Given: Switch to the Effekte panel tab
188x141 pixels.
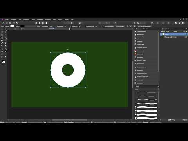Looking at the screenshot, I should (x=144, y=29).
